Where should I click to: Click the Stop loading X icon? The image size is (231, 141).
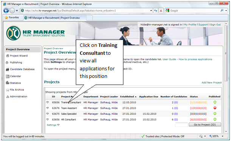[x=161, y=11]
